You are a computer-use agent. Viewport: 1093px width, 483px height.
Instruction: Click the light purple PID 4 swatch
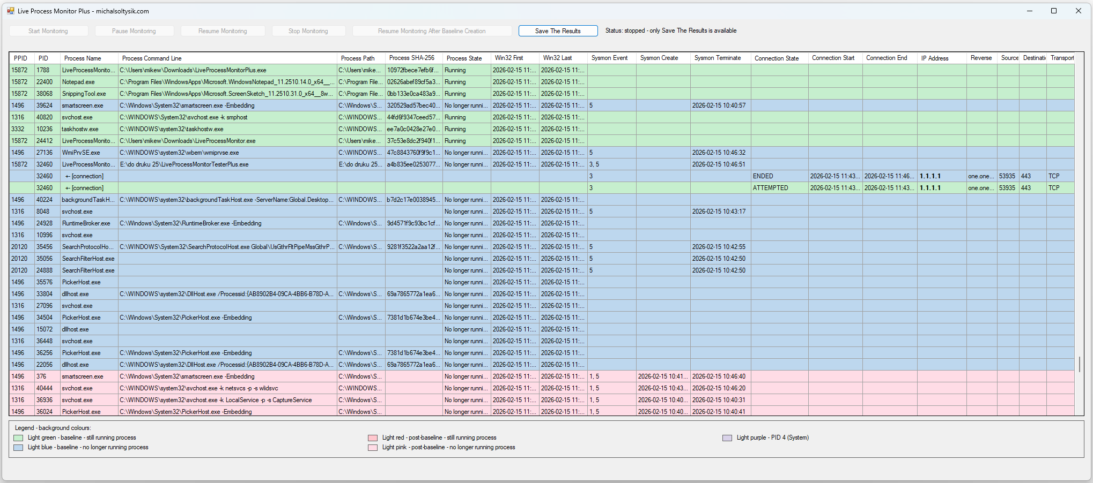tap(727, 438)
